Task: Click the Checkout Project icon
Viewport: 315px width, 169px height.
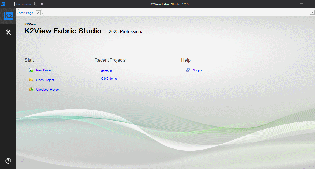Action: 31,90
